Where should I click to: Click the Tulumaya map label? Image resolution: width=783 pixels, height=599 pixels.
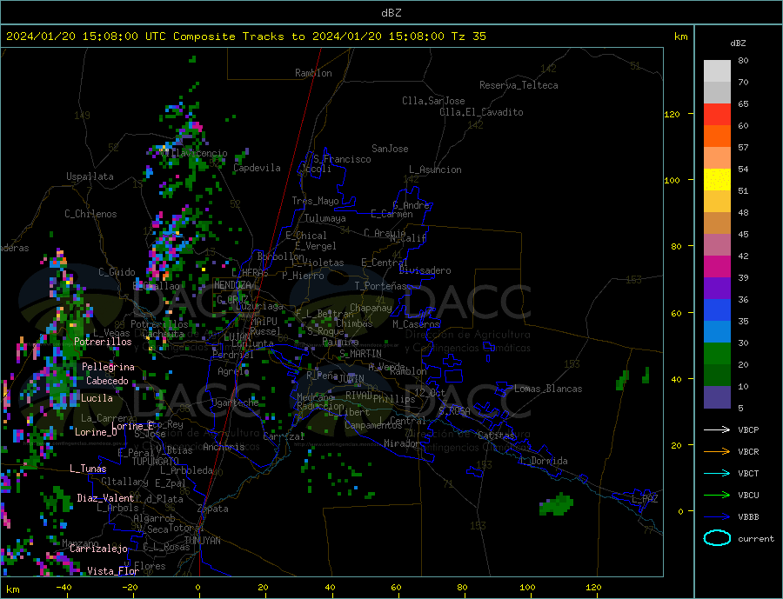click(x=325, y=218)
